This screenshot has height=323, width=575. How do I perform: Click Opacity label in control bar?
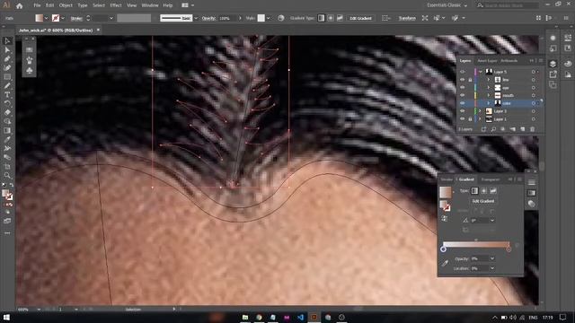pos(208,18)
